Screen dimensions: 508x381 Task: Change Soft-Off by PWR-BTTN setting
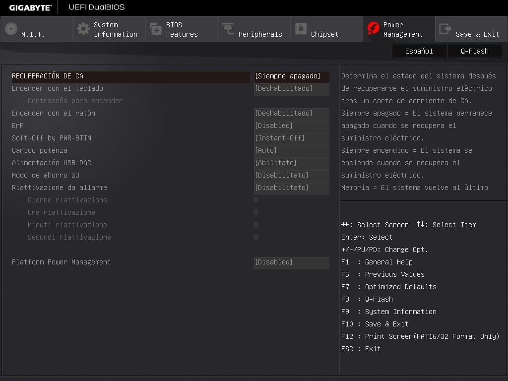291,138
